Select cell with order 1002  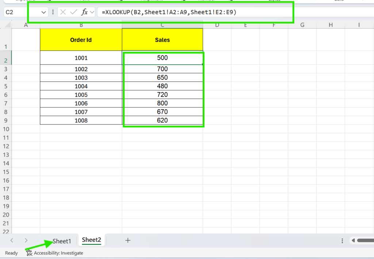pyautogui.click(x=81, y=69)
